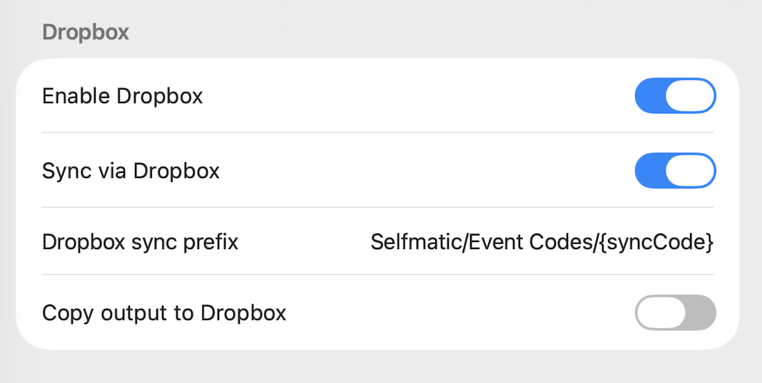
Task: Click the blue track of Sync via Dropbox switch
Action: 649,171
